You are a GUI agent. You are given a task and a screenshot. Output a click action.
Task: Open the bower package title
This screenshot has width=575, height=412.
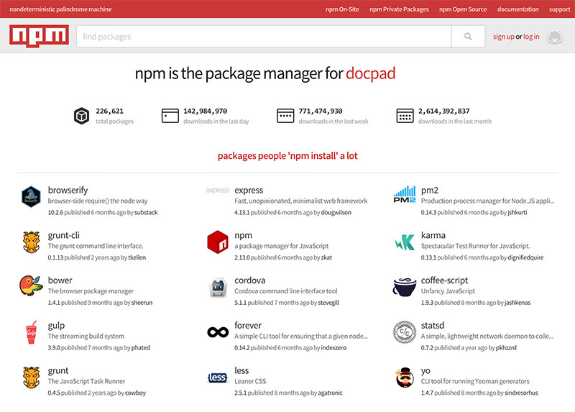pos(60,280)
